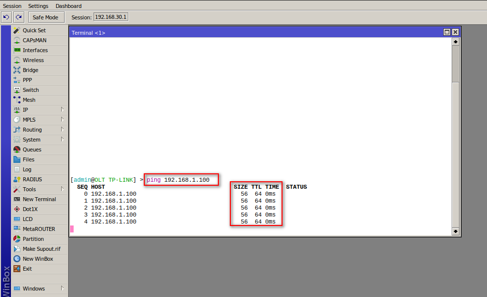Open the Dashboard menu

68,6
